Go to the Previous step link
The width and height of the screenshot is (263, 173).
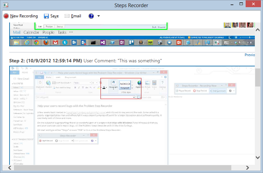[x=250, y=55]
